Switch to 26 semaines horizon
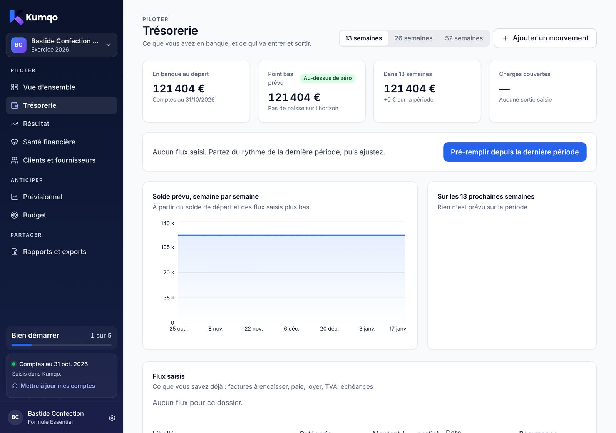Image resolution: width=616 pixels, height=433 pixels. click(413, 38)
